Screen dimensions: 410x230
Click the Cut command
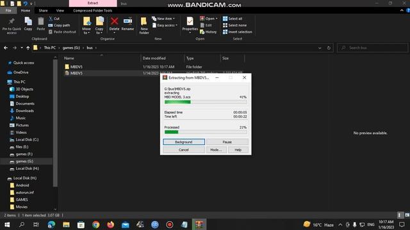(x=54, y=19)
